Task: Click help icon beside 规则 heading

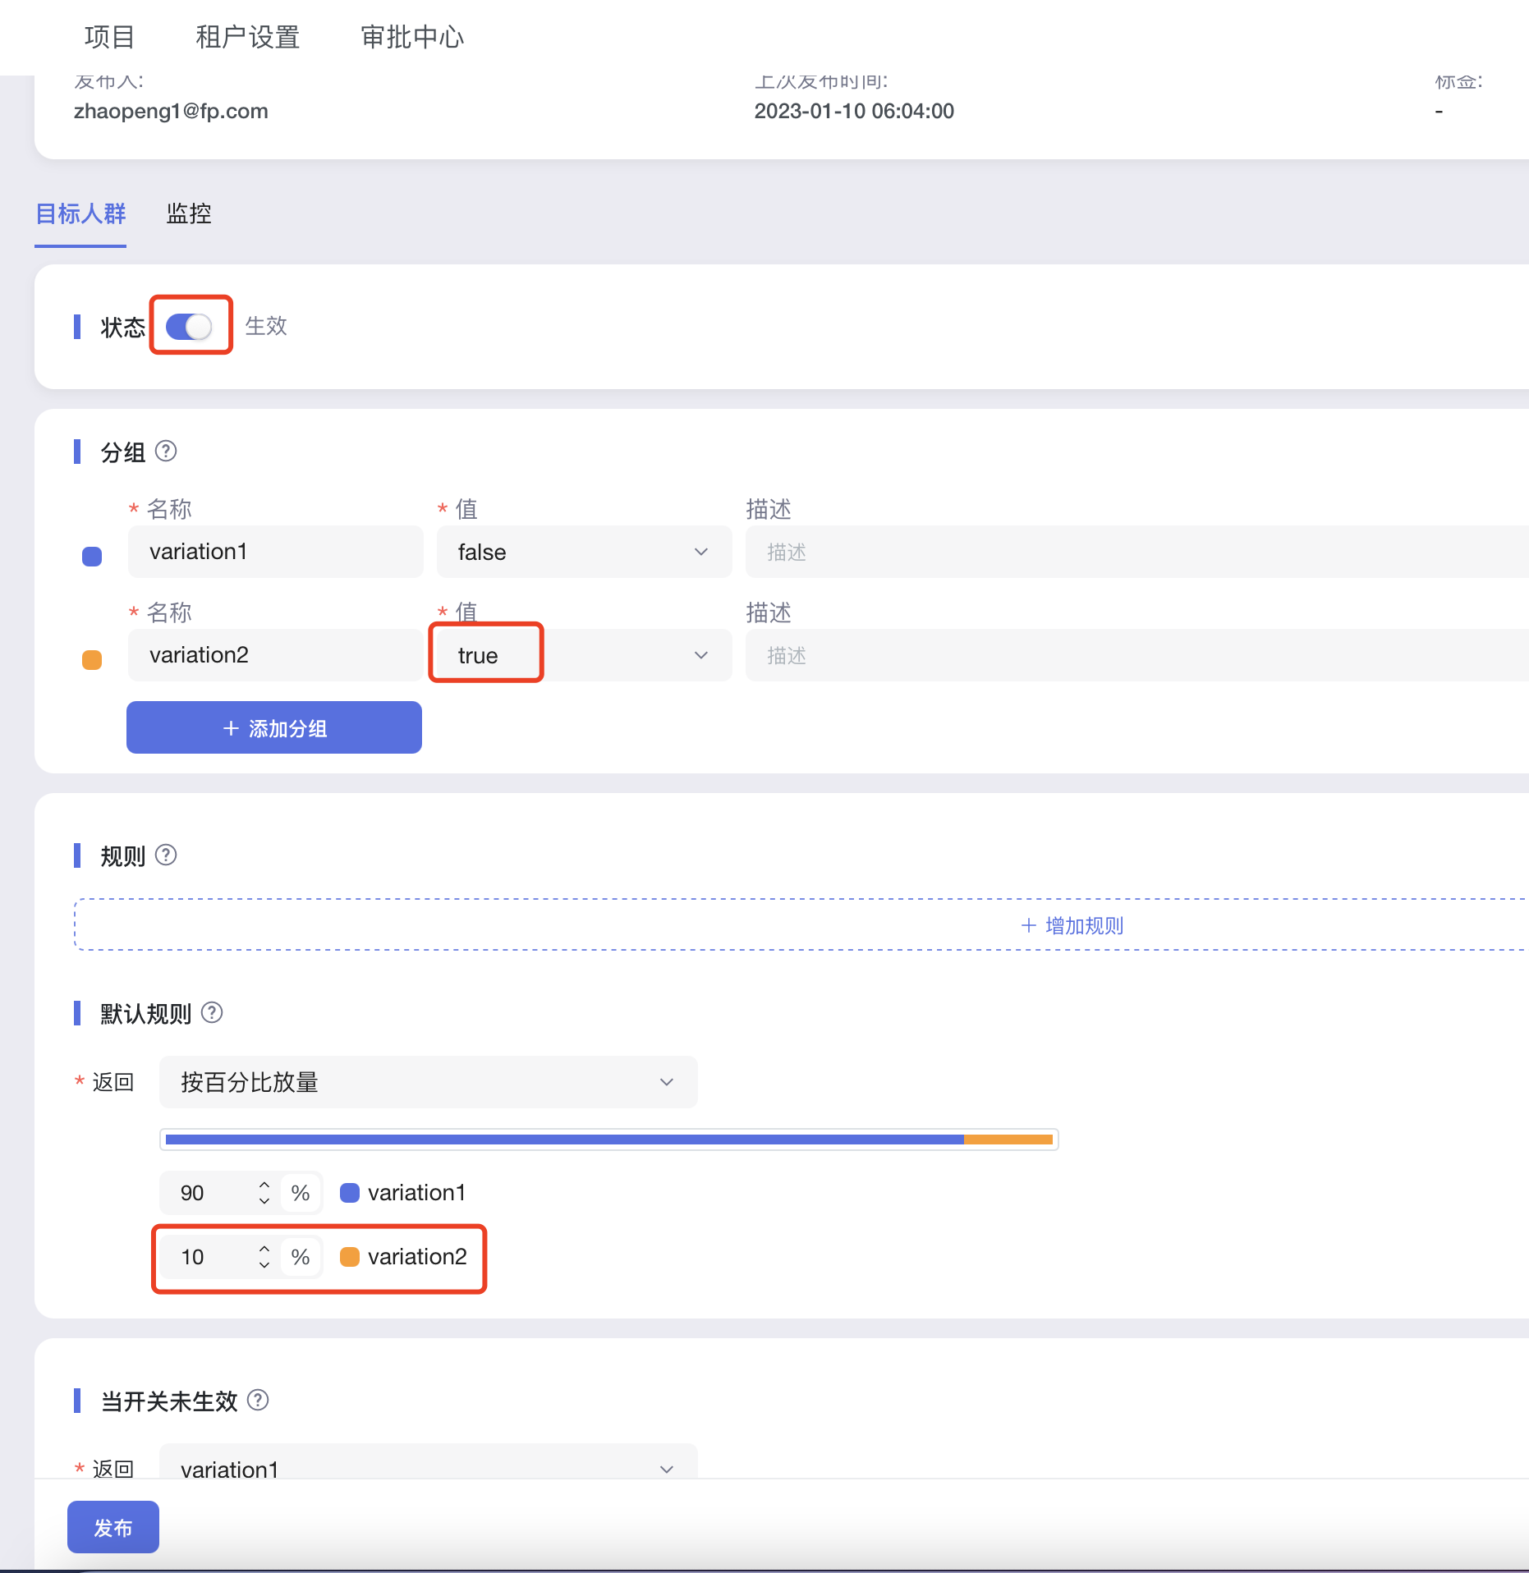Action: 166,855
